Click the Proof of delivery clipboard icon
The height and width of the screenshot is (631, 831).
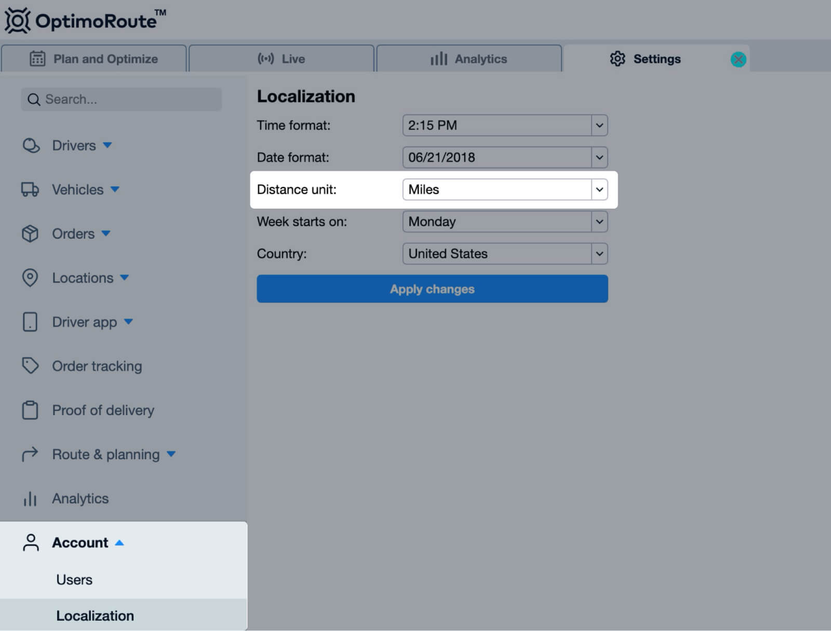(30, 410)
